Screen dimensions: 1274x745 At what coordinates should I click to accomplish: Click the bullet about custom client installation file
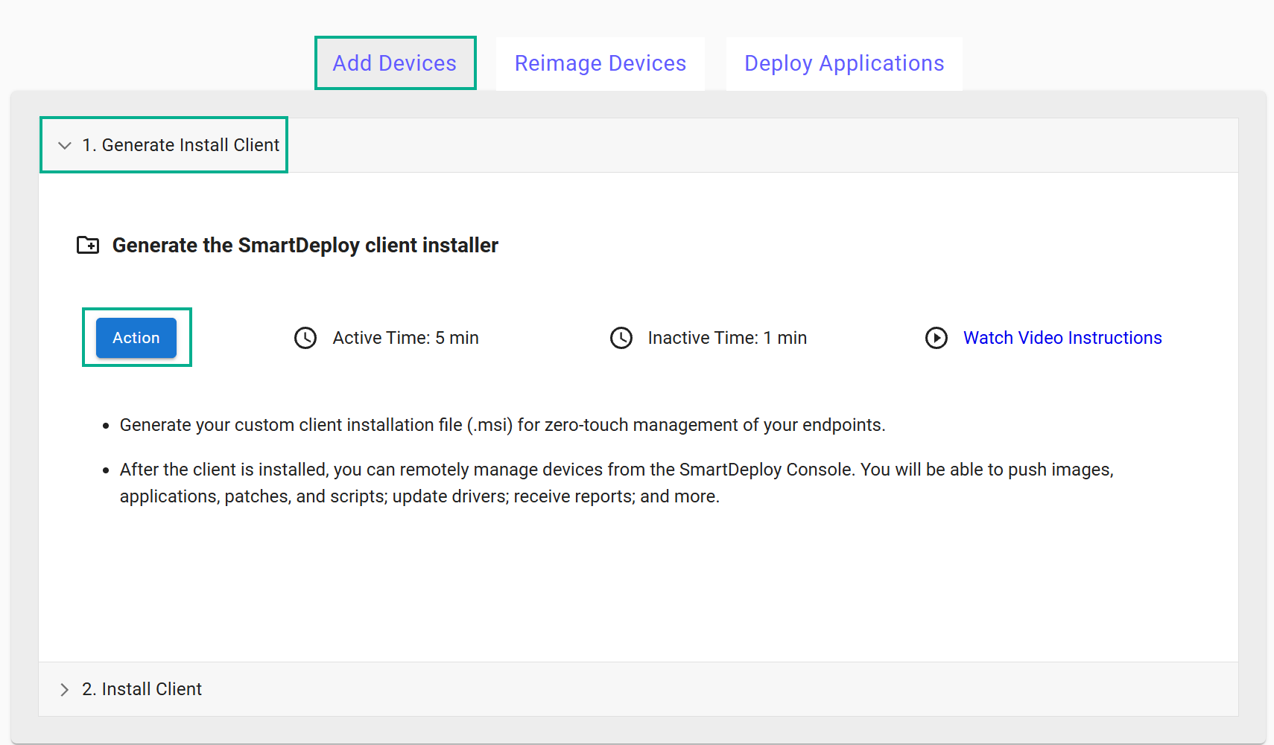tap(503, 425)
